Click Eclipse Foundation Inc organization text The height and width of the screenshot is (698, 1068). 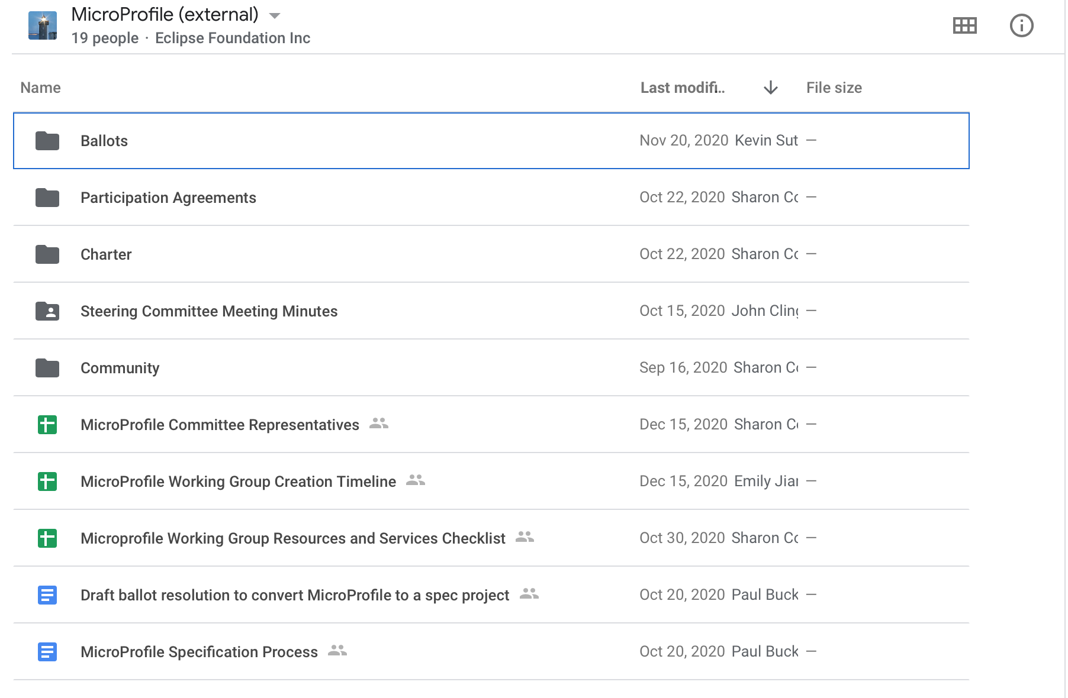tap(233, 38)
